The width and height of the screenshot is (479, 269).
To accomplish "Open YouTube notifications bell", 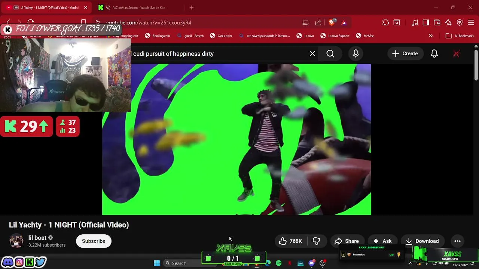I will [434, 53].
